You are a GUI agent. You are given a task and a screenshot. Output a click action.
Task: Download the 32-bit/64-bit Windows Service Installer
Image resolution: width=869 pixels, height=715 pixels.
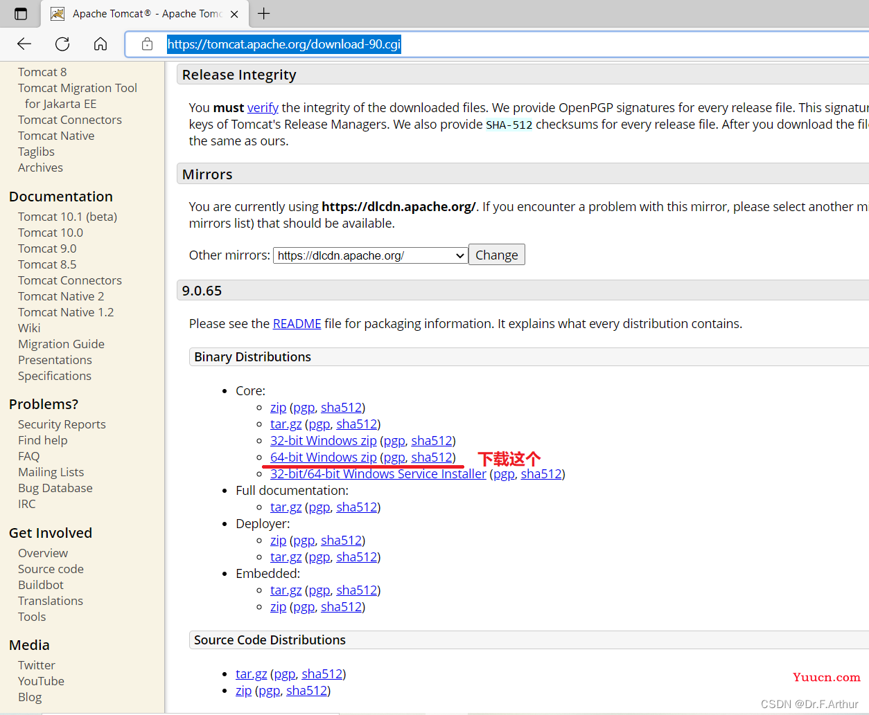pos(378,474)
